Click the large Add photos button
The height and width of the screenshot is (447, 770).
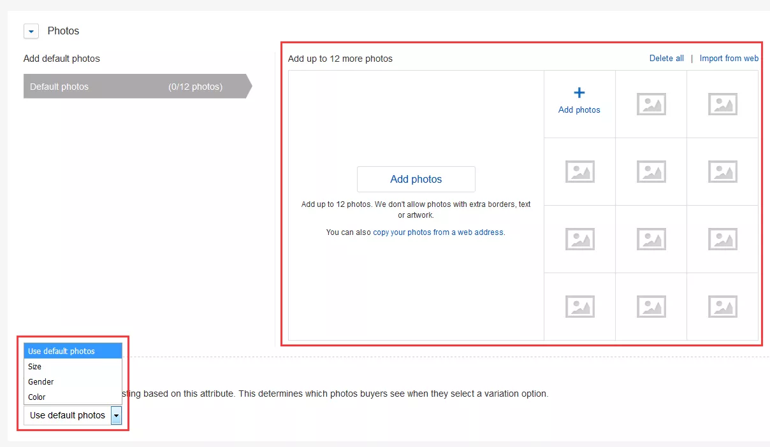click(416, 179)
